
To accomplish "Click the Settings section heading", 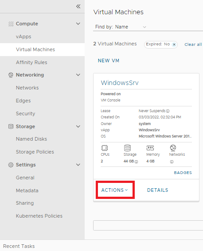I will click(26, 165).
